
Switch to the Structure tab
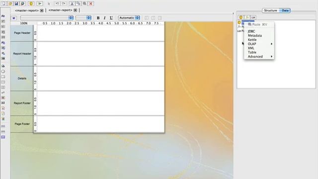270,10
